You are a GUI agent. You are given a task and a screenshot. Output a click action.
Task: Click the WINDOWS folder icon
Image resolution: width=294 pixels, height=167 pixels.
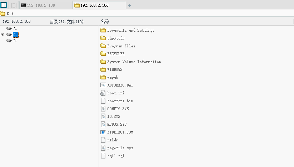pos(103,69)
